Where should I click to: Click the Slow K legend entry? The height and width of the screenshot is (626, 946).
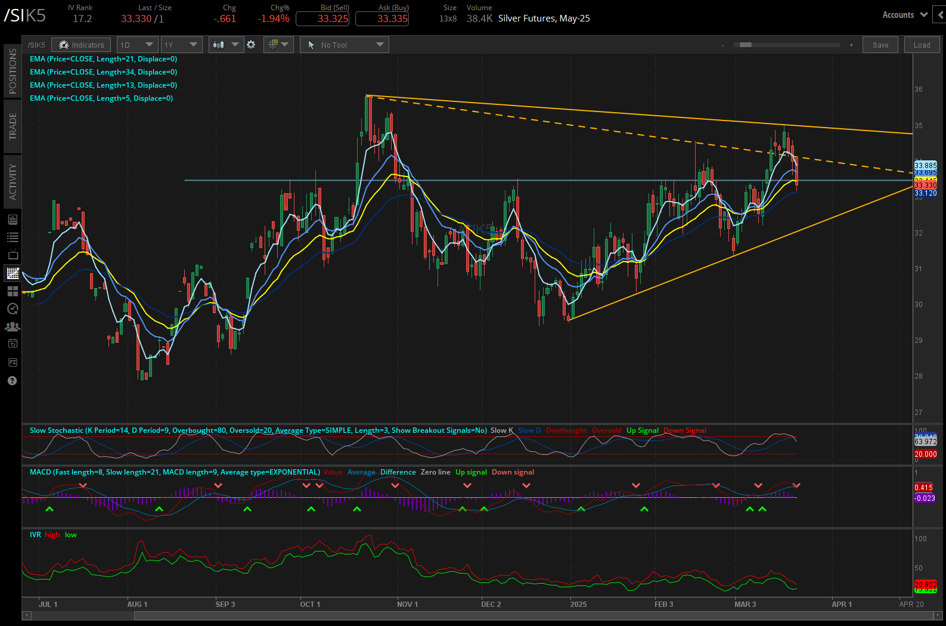(502, 430)
